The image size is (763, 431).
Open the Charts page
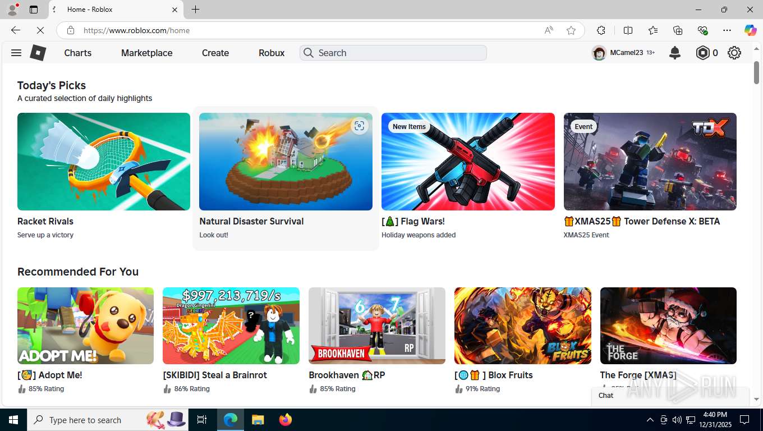[x=77, y=53]
